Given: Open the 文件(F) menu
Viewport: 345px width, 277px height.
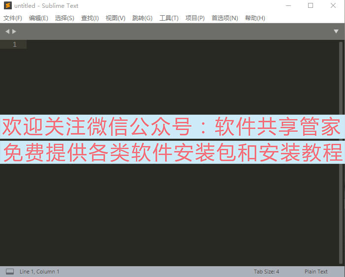Looking at the screenshot, I should click(x=13, y=18).
